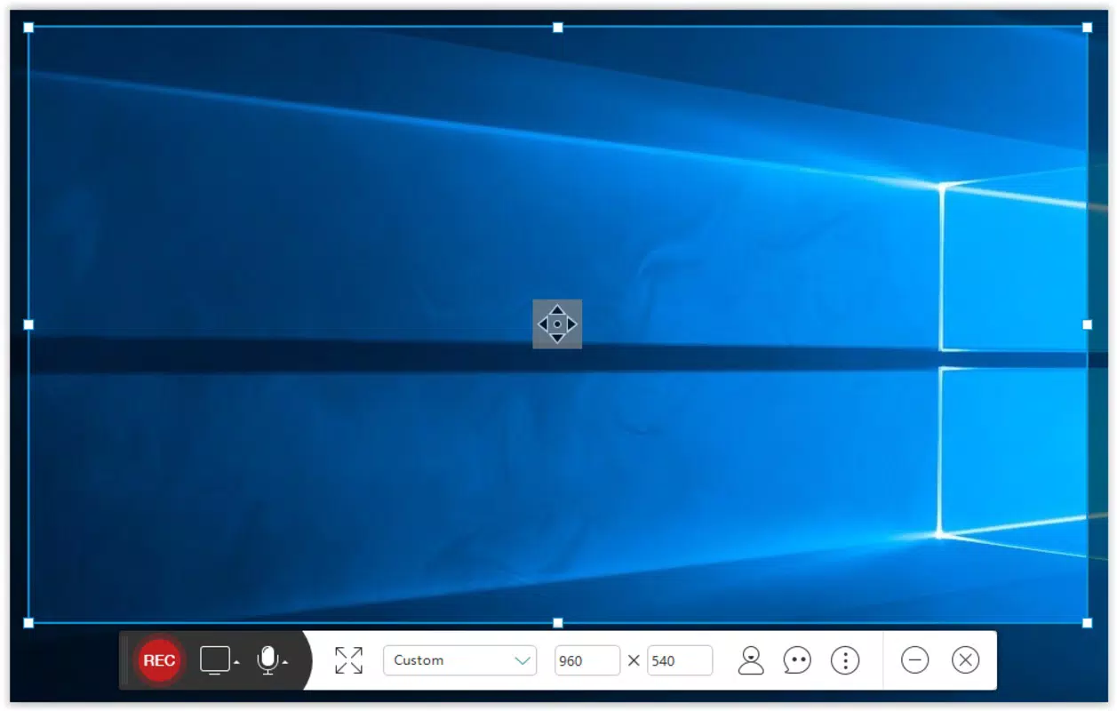The height and width of the screenshot is (711, 1117).
Task: Click the width field showing 960
Action: tap(587, 660)
